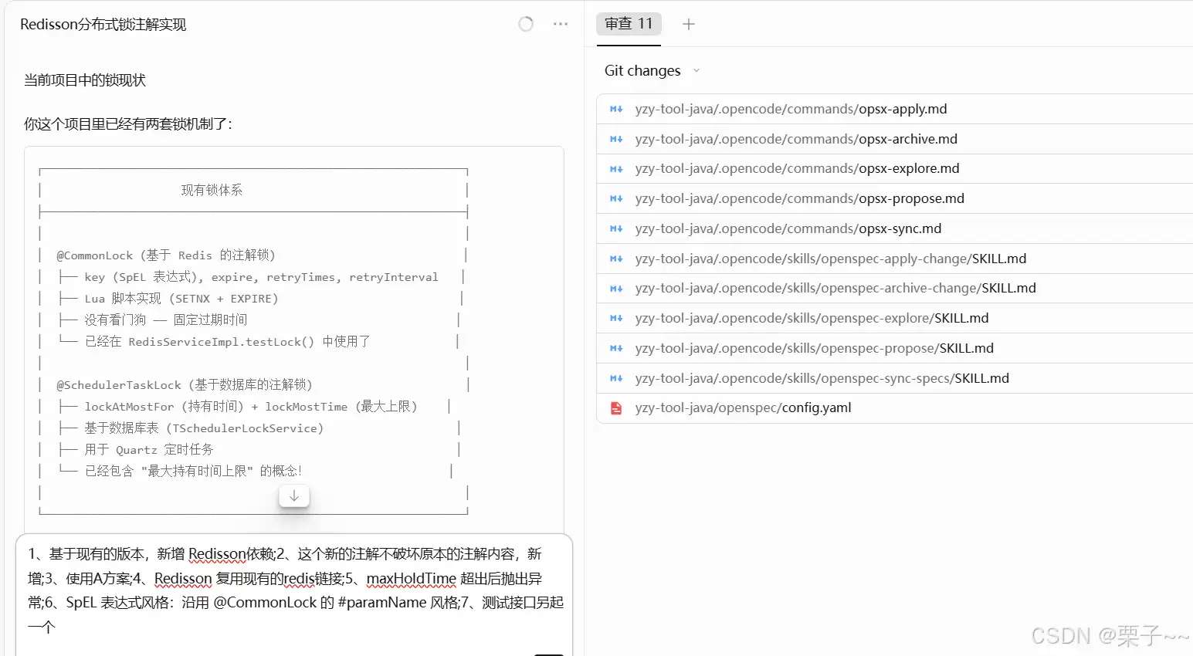Click markdown icon beside openspec-explore SKILL.md
This screenshot has width=1193, height=656.
tap(616, 318)
